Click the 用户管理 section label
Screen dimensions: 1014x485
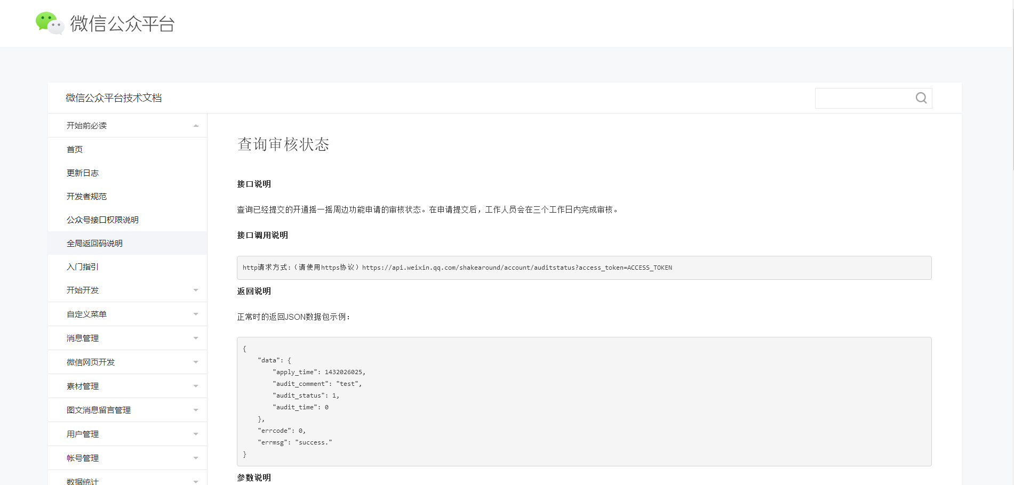click(83, 434)
